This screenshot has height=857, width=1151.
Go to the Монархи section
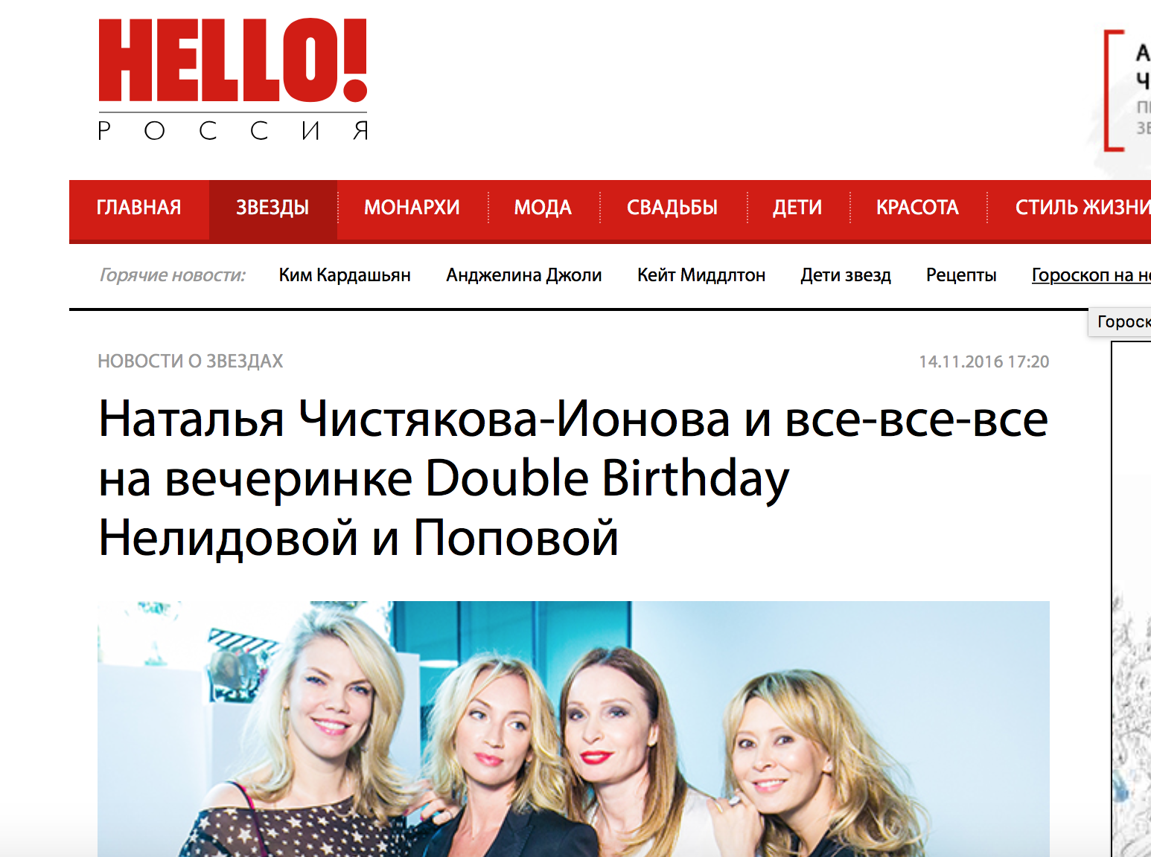tap(412, 208)
